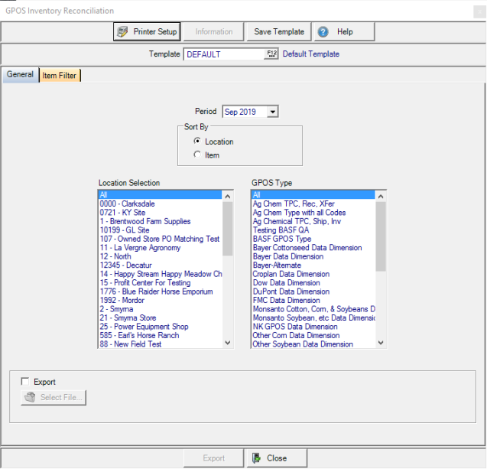Click the F12 template lookup icon
The width and height of the screenshot is (487, 469).
coord(271,54)
